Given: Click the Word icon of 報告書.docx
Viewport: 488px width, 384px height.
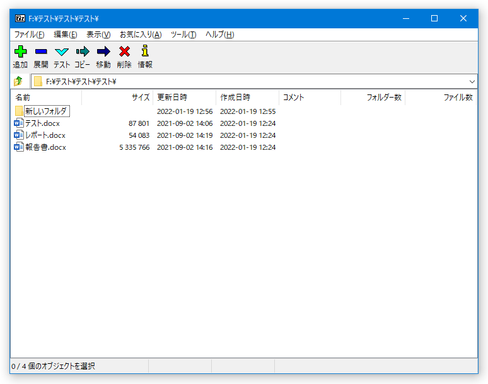Looking at the screenshot, I should click(19, 147).
